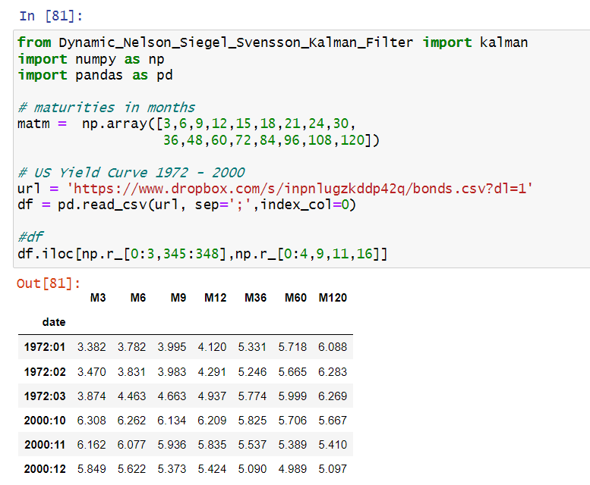This screenshot has height=485, width=590.
Task: Click the M12 column header
Action: pyautogui.click(x=215, y=298)
